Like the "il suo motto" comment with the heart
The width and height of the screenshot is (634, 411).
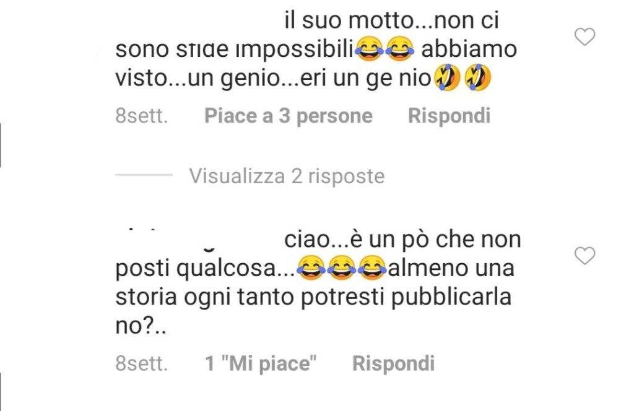(x=584, y=37)
